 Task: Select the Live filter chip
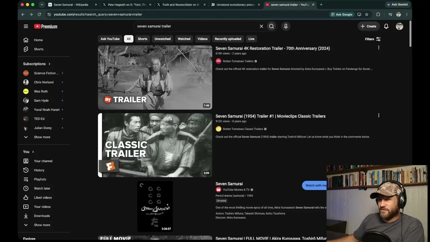point(251,39)
